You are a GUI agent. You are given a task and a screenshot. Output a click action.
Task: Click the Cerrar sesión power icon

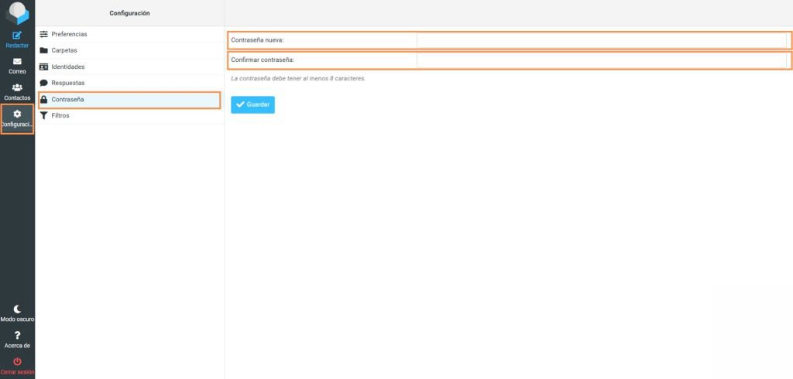coord(17,362)
